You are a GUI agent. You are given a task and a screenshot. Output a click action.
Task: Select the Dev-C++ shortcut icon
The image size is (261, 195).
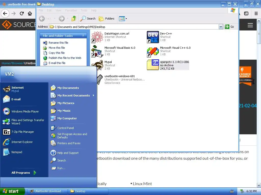click(153, 37)
